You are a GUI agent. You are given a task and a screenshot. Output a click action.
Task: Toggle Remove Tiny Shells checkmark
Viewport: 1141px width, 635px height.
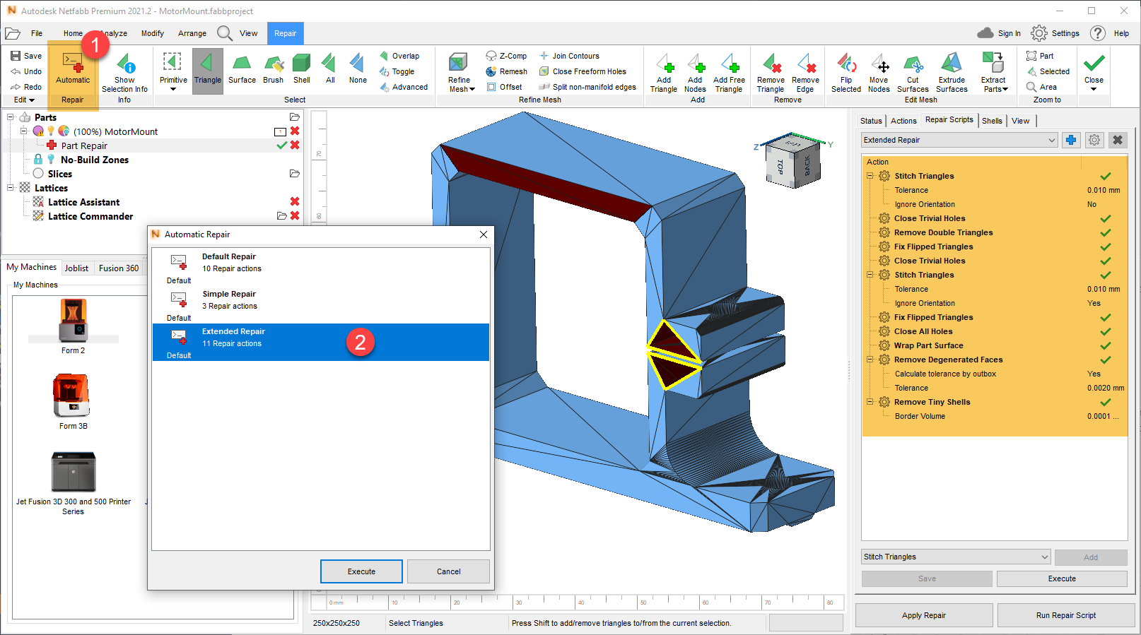point(1105,402)
